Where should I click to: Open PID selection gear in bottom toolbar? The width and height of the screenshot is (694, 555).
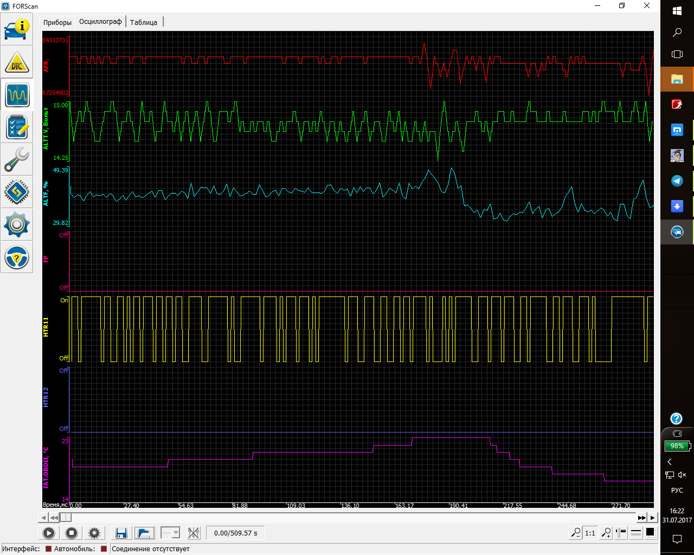tap(94, 533)
